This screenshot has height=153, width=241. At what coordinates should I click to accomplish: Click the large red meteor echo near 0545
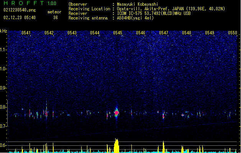(x=116, y=113)
